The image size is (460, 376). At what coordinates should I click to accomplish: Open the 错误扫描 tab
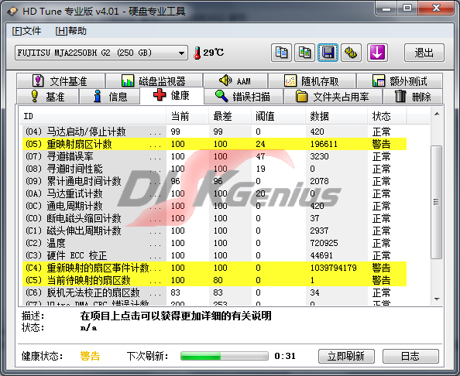pyautogui.click(x=243, y=96)
